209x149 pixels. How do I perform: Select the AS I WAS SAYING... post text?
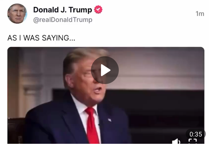(x=41, y=38)
